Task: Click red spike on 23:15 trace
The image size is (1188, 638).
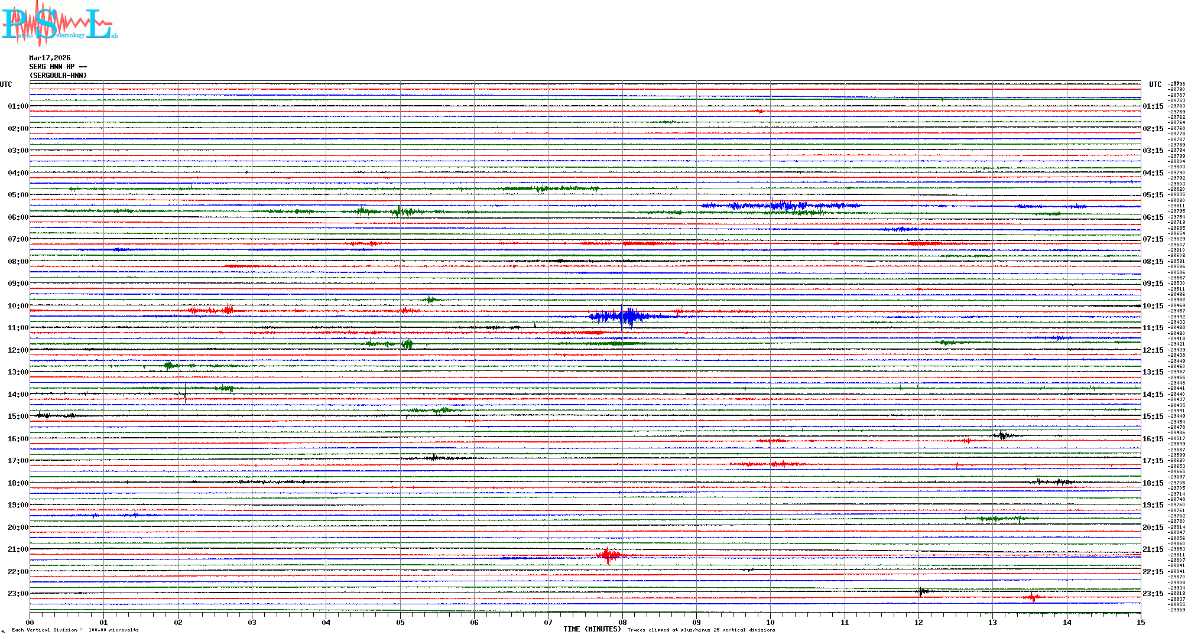Action: [x=1032, y=597]
